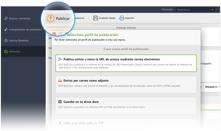Click the orange envelope icon

(60, 81)
